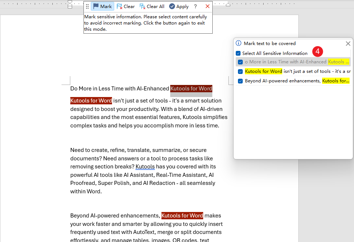Click the 'Mark text to be covered' title
The height and width of the screenshot is (242, 354).
269,43
